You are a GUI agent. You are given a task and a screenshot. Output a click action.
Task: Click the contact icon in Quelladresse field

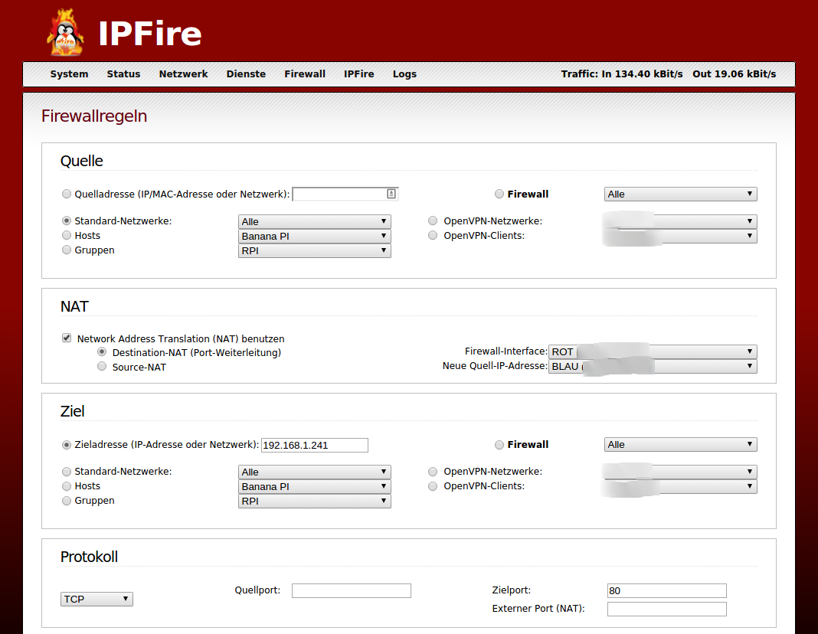pyautogui.click(x=391, y=194)
